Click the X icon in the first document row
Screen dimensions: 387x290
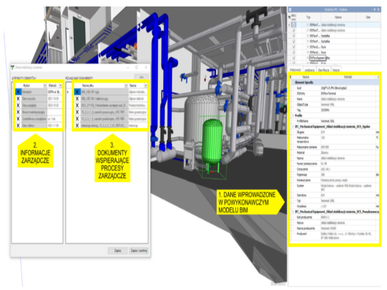[78, 92]
